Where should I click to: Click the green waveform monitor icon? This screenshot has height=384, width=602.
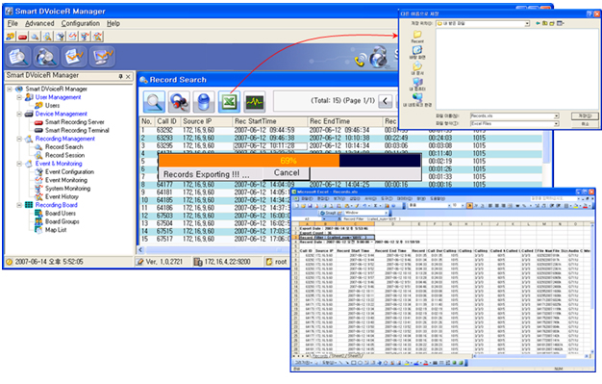[255, 102]
